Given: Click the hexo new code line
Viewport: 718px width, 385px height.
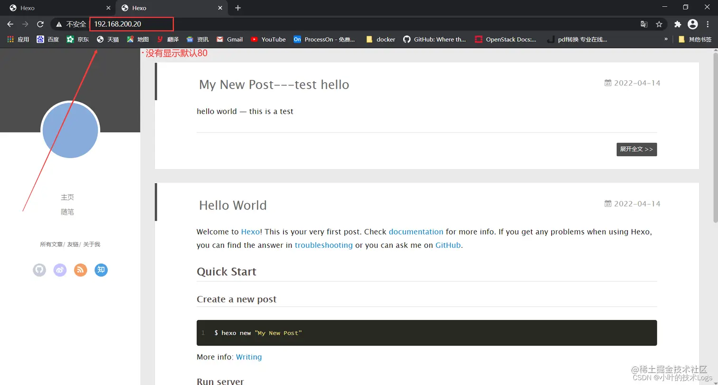Looking at the screenshot, I should (258, 333).
